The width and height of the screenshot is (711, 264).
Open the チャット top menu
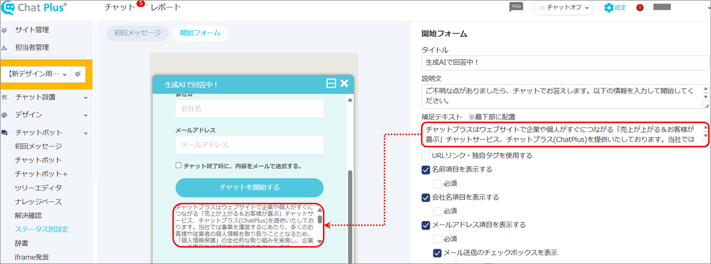point(120,7)
